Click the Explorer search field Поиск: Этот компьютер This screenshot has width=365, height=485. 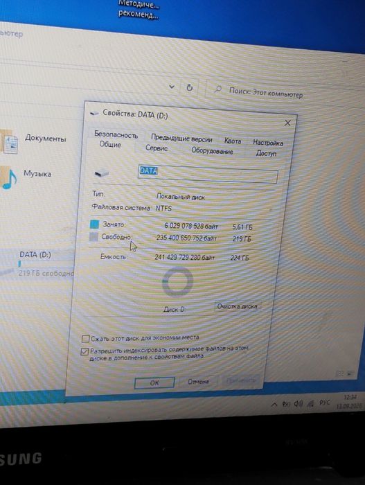pyautogui.click(x=285, y=93)
